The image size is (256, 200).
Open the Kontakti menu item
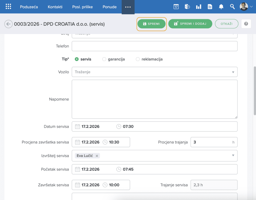(x=55, y=7)
